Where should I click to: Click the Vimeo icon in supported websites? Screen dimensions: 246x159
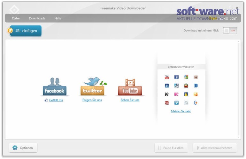(176, 103)
